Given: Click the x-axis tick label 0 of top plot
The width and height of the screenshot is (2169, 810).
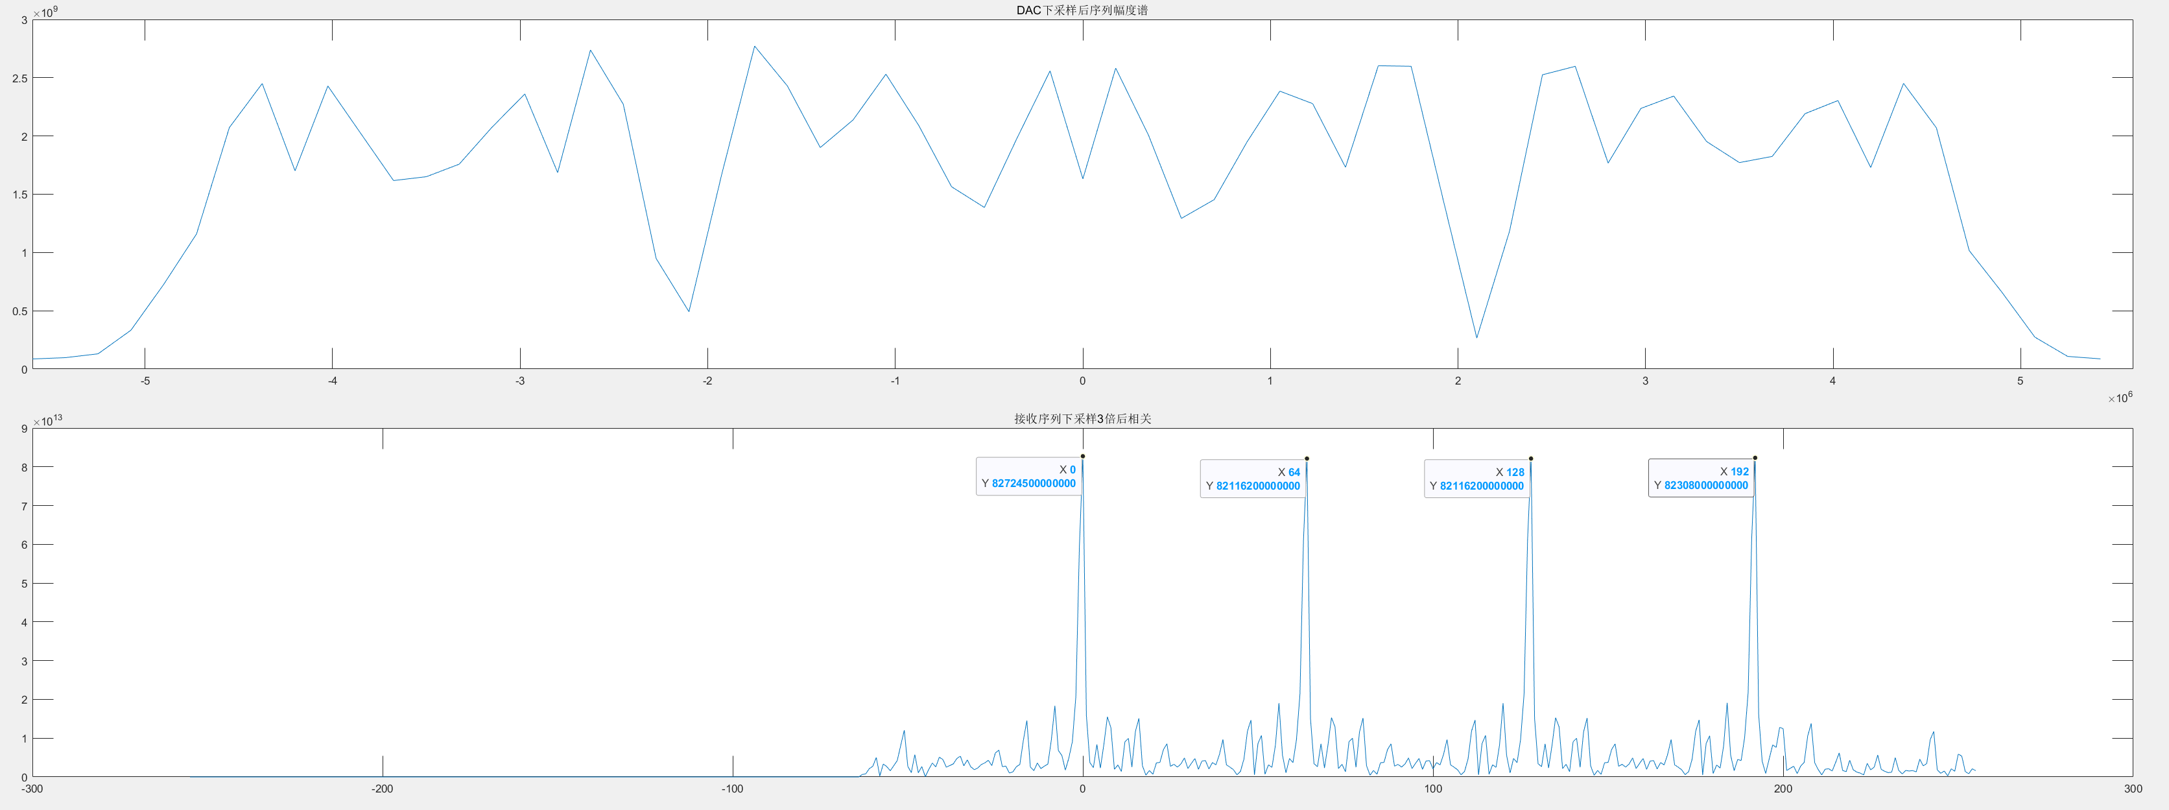Looking at the screenshot, I should point(1083,381).
